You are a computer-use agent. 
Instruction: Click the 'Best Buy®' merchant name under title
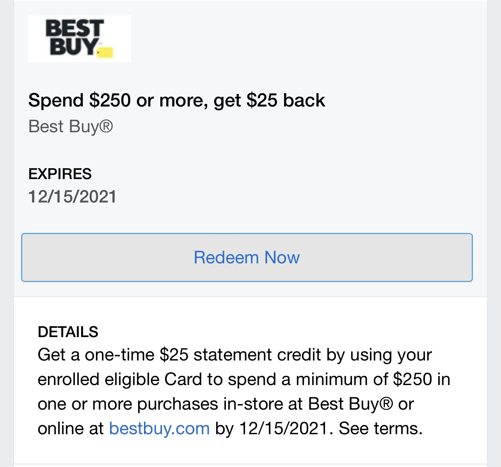click(x=71, y=126)
